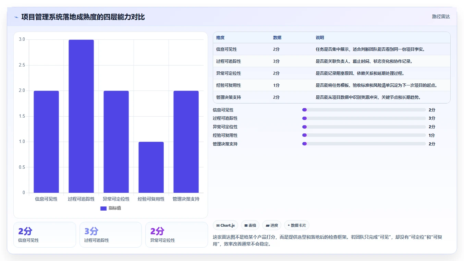Click the icon inside the 数据卡片 chip
The width and height of the screenshot is (464, 261).
(289, 226)
